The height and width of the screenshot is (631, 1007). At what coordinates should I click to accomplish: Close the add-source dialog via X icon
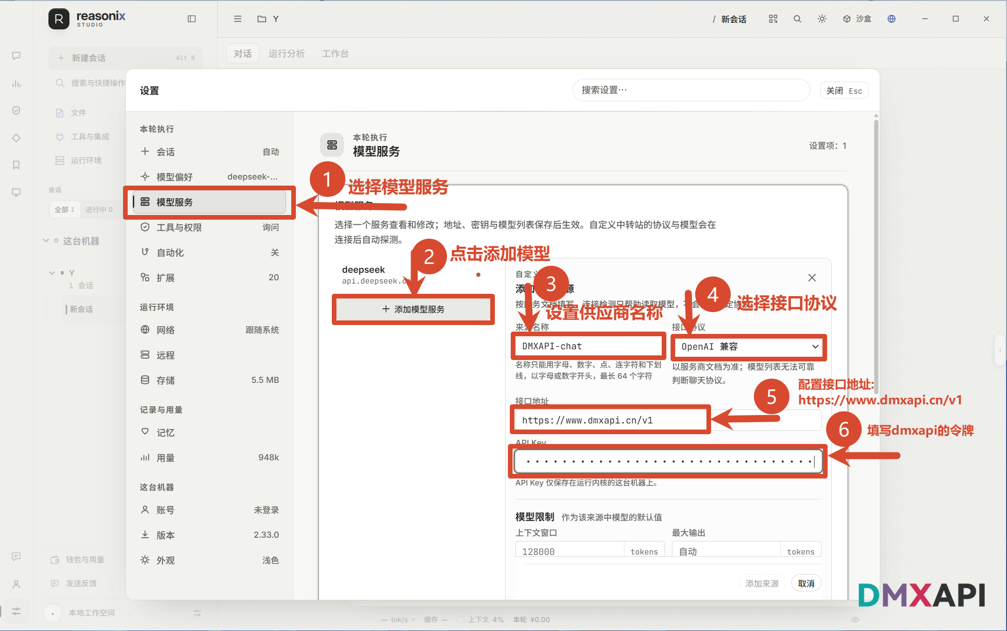click(812, 277)
